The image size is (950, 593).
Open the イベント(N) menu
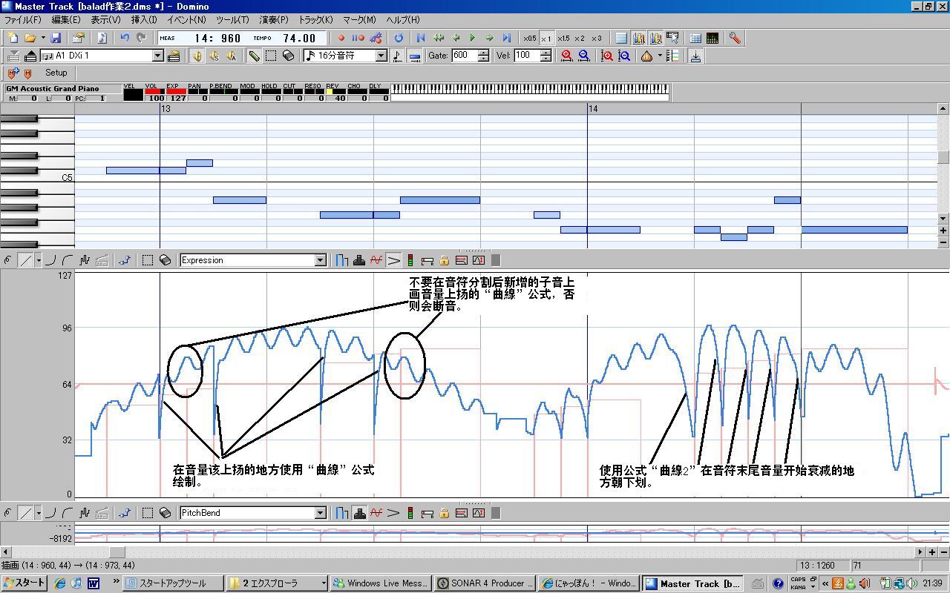point(186,20)
